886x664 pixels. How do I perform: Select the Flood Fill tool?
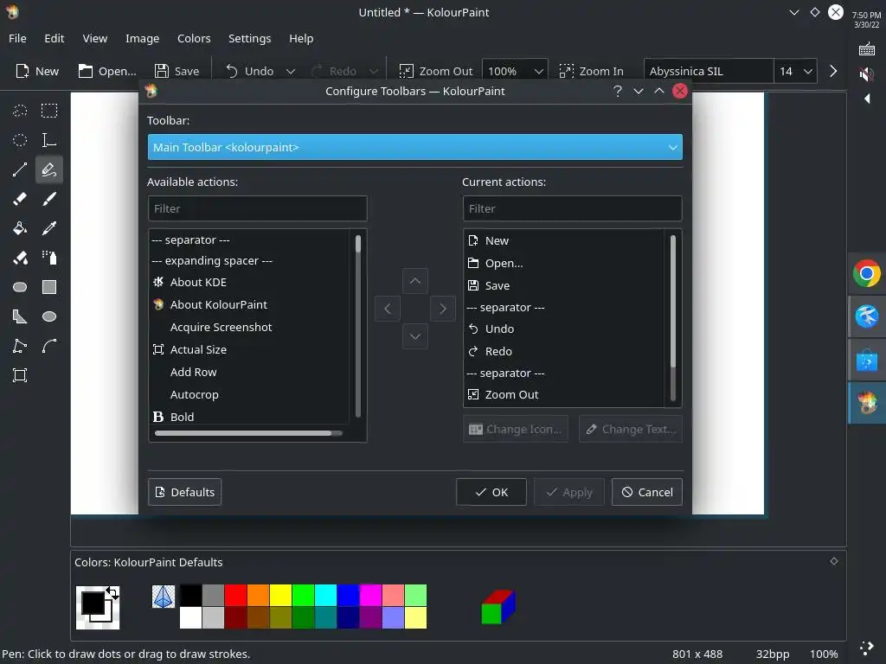(20, 228)
